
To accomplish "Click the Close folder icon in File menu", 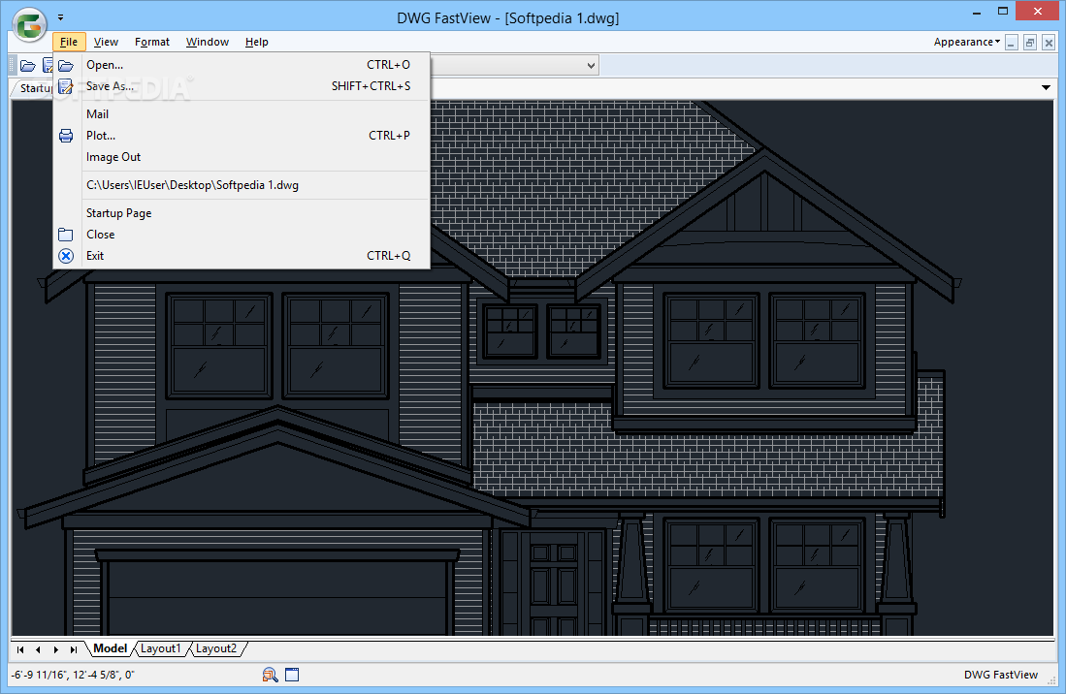I will tap(66, 235).
